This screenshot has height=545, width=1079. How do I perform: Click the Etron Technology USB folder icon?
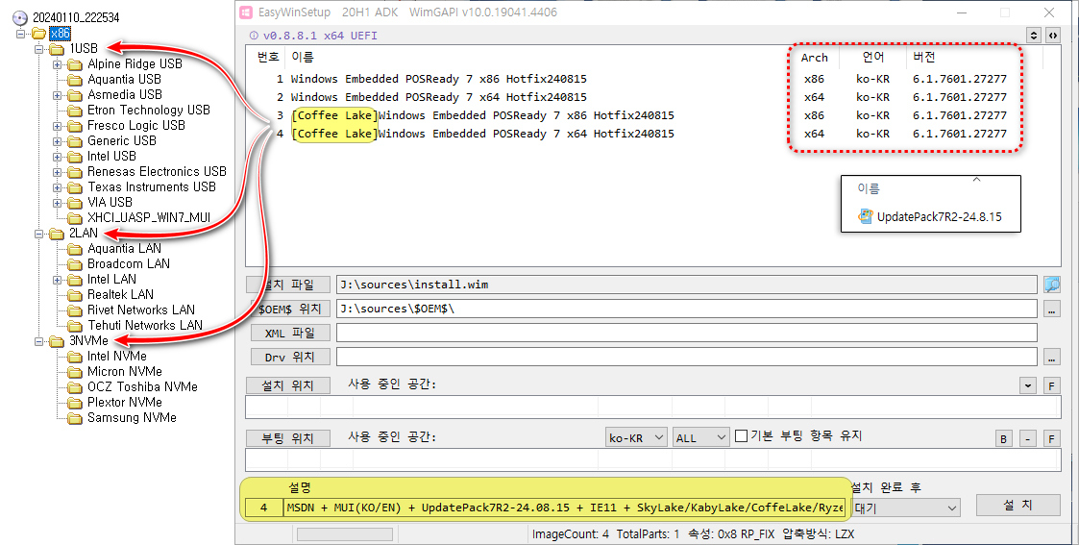pyautogui.click(x=75, y=111)
